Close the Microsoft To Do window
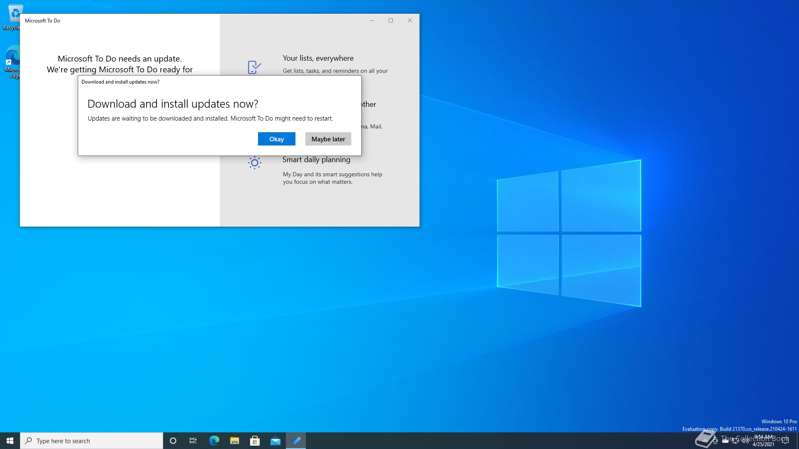The image size is (799, 449). tap(410, 20)
